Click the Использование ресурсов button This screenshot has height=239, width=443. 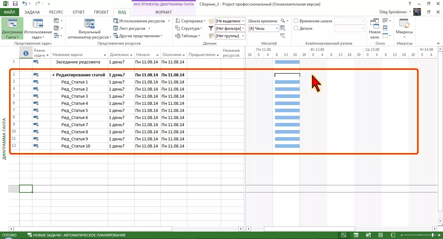[x=141, y=21]
